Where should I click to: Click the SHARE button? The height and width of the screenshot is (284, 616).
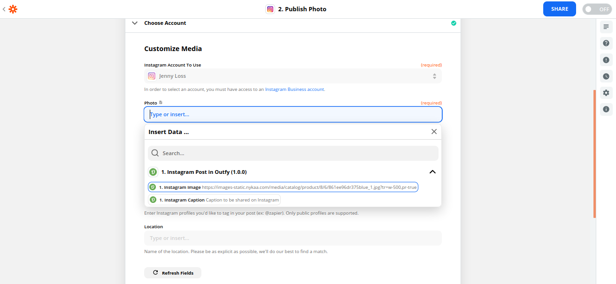coord(560,9)
